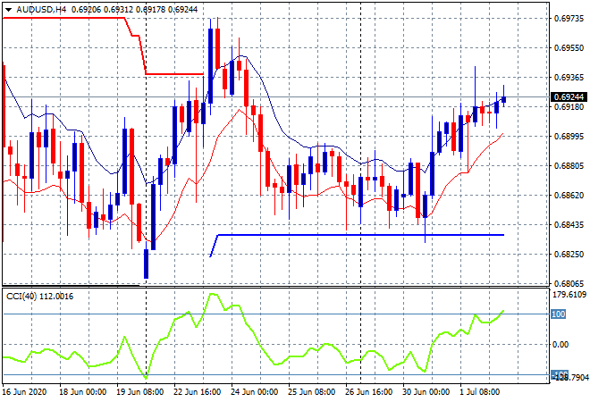This screenshot has width=590, height=402.
Task: Select the 0.69365 price scale value
Action: click(569, 77)
